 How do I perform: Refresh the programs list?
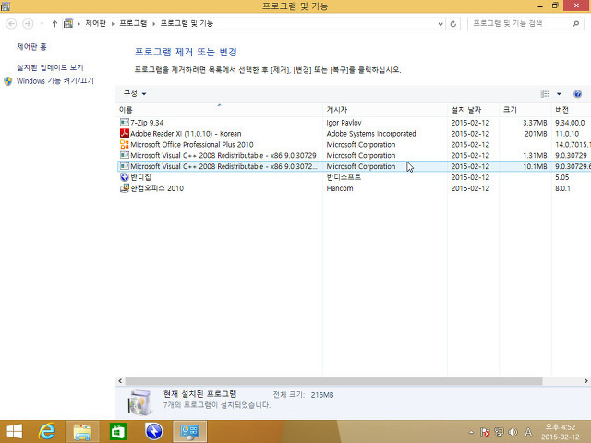pyautogui.click(x=453, y=24)
